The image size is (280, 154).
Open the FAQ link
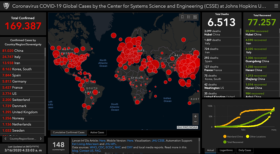97,151
